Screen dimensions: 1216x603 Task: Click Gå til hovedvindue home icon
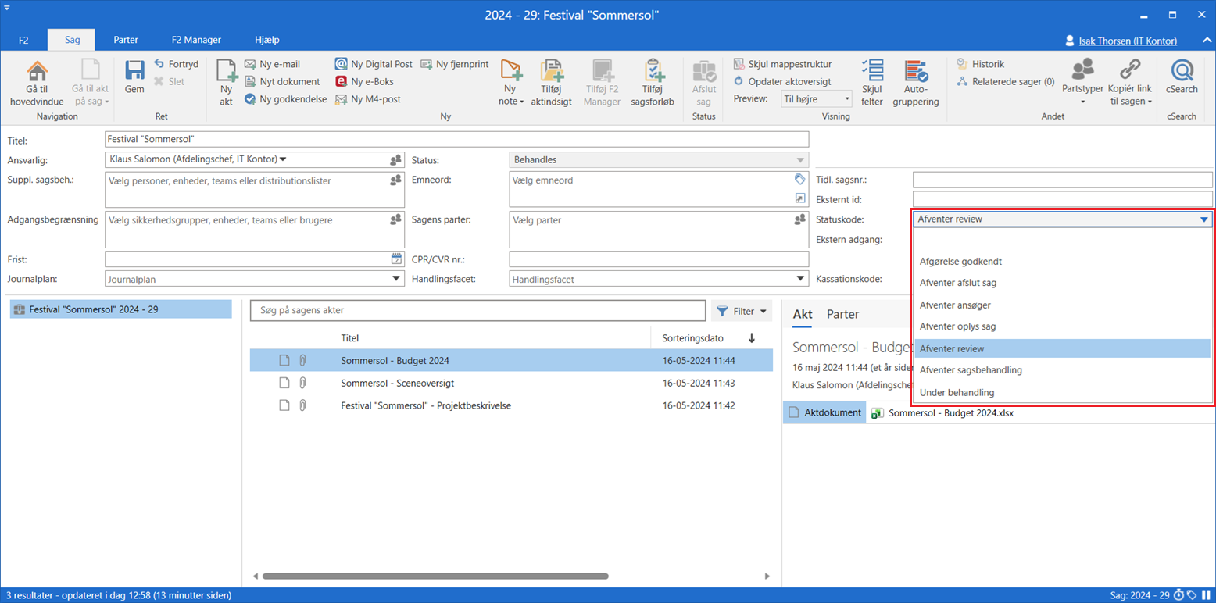click(37, 71)
